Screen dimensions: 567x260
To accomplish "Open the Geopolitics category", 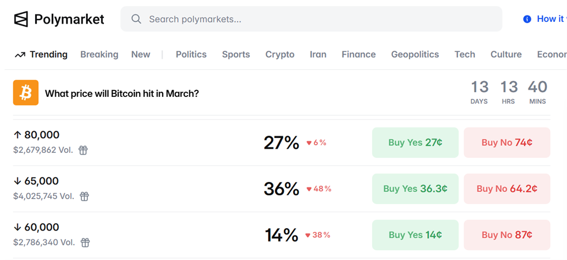I will coord(415,55).
